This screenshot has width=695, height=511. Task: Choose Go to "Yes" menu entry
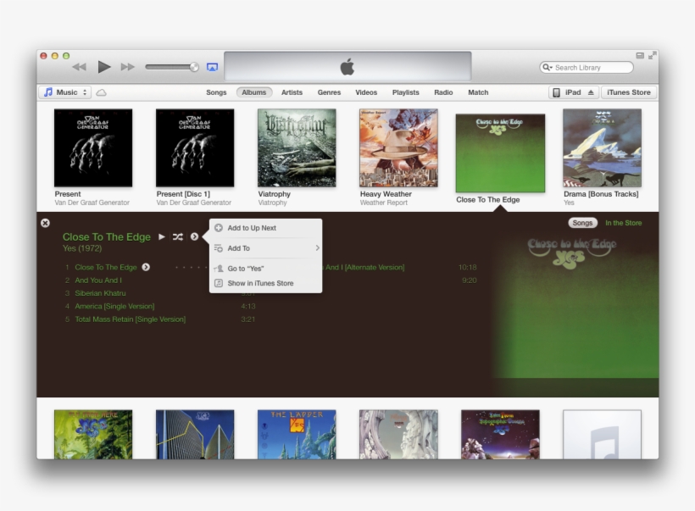pyautogui.click(x=266, y=269)
